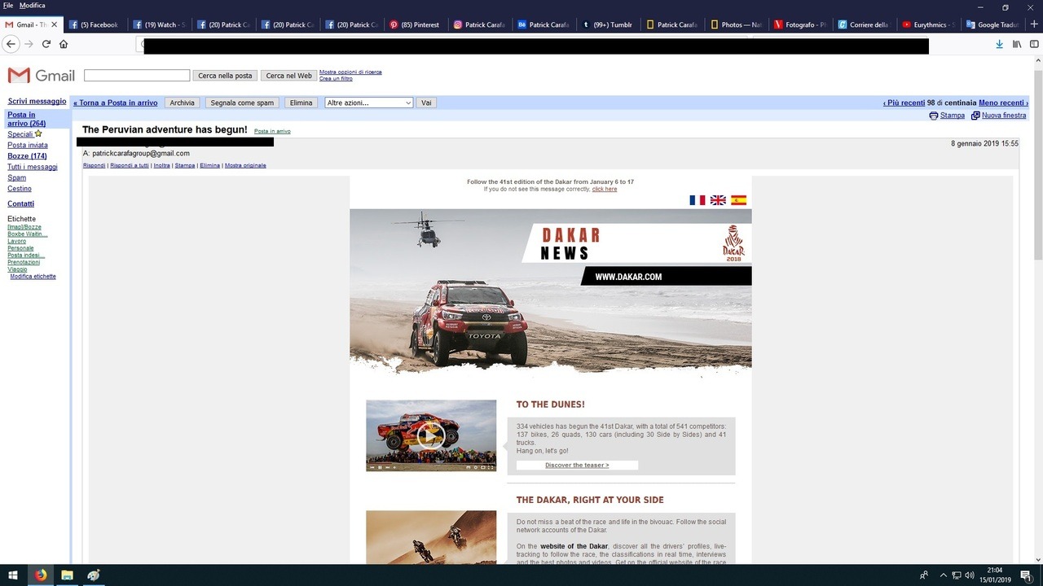
Task: Open Bozze (174) folder
Action: tap(27, 156)
